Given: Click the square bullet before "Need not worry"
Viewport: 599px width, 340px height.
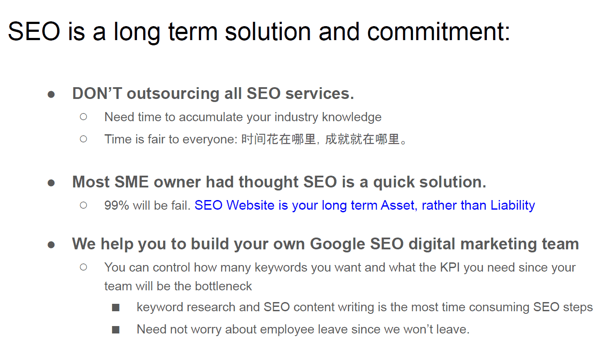Looking at the screenshot, I should [116, 330].
